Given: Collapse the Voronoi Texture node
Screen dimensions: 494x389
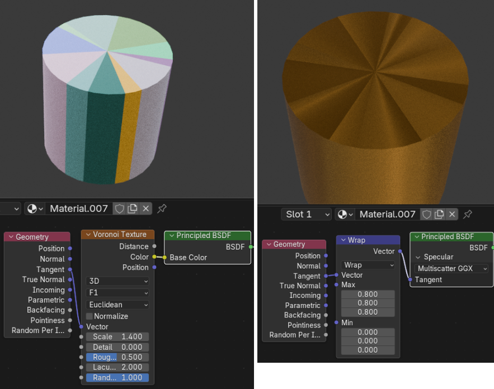Looking at the screenshot, I should pyautogui.click(x=87, y=235).
